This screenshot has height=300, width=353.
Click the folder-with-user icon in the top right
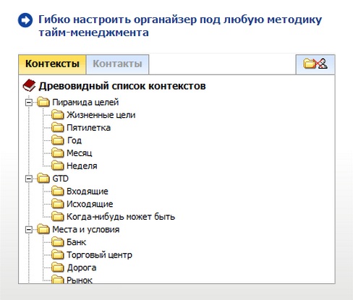coord(315,64)
